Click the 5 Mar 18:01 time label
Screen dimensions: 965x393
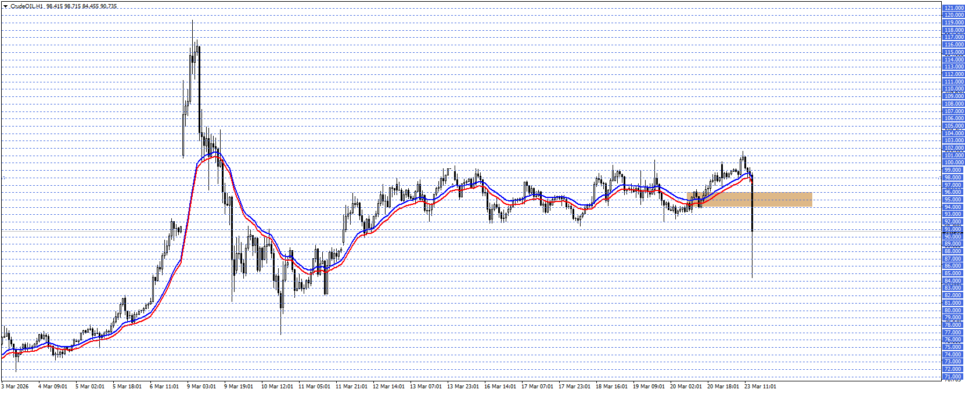(127, 387)
